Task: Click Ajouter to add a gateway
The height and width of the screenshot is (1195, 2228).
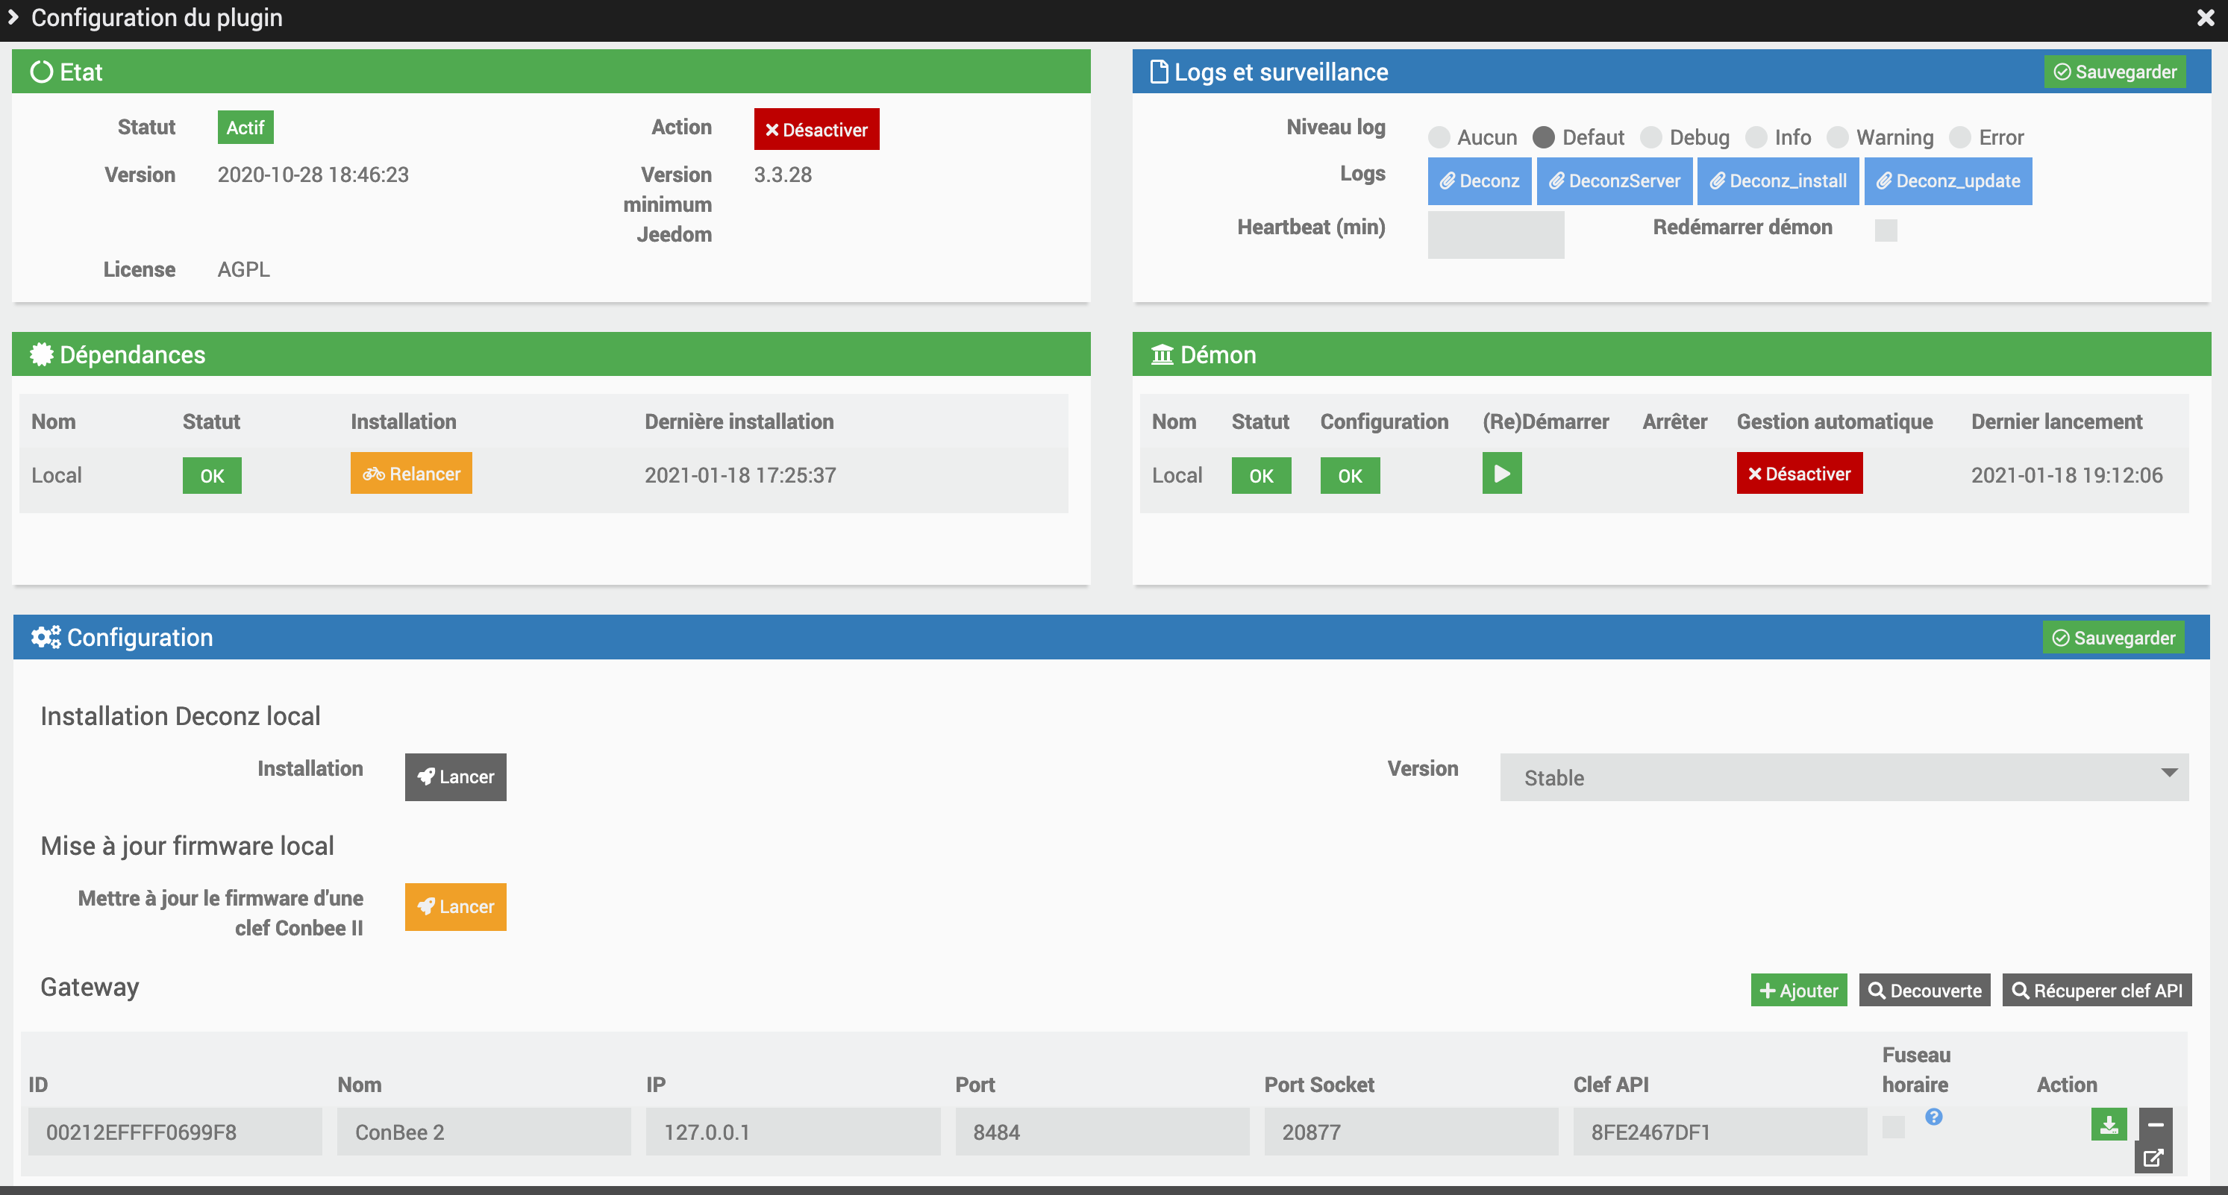Action: (x=1798, y=991)
